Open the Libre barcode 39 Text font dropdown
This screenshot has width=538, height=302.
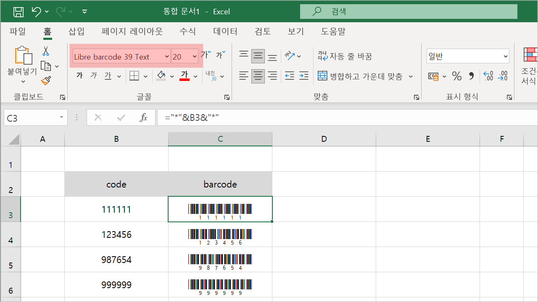(x=167, y=56)
